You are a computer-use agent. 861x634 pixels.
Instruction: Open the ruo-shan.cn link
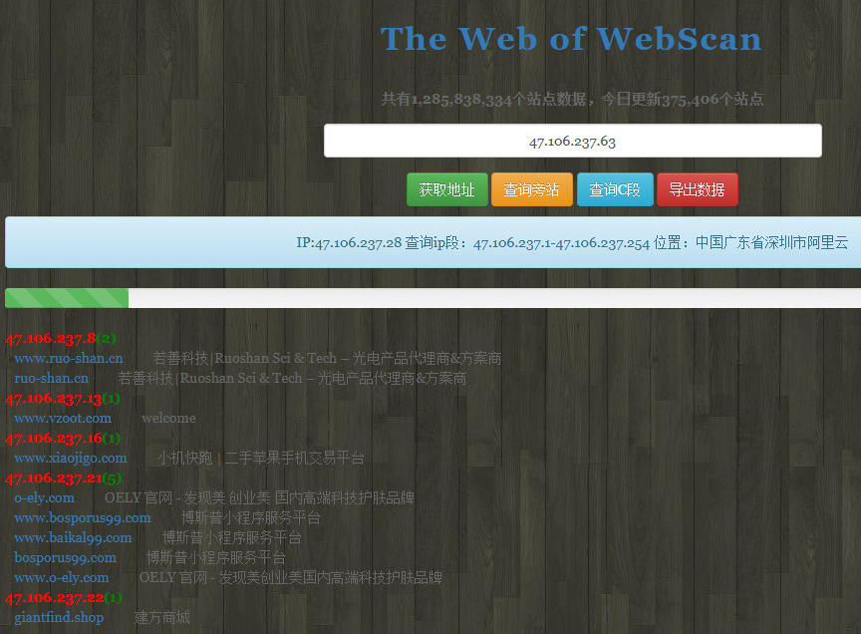pyautogui.click(x=51, y=378)
